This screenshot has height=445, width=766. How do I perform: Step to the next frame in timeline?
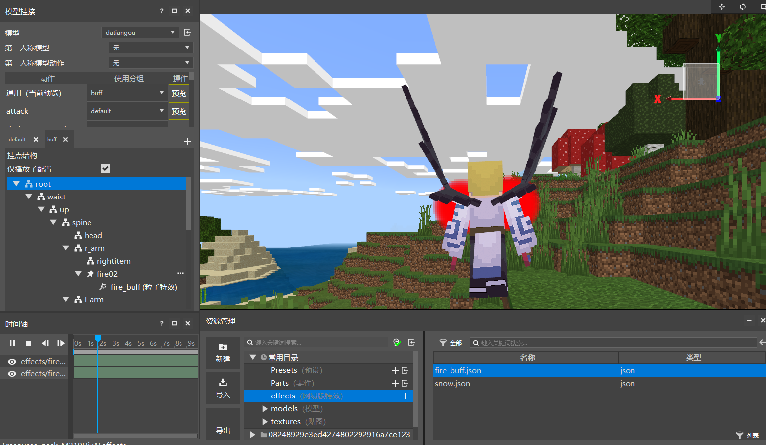pos(61,343)
